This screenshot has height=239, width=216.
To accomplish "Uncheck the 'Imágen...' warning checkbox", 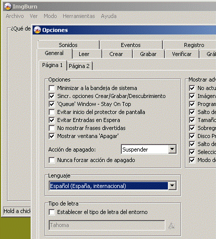I will click(192, 96).
